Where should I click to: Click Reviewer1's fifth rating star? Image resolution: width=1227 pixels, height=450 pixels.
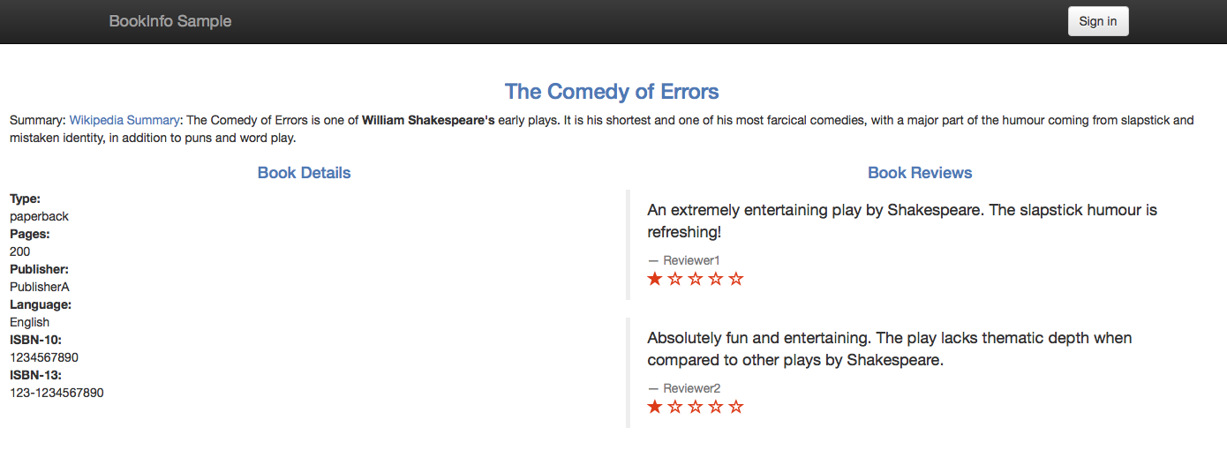click(736, 279)
